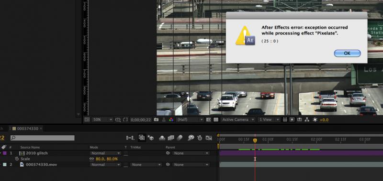Click the parent pick whip of 000374330.mov
383x181 pixels.
(168, 165)
